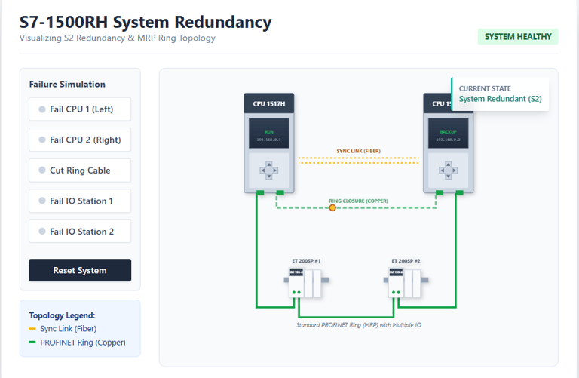
Task: Click the CURRENT STATE label
Action: click(x=485, y=88)
